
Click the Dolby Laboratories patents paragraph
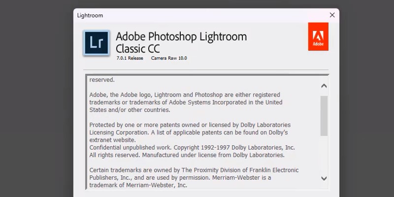[190, 132]
